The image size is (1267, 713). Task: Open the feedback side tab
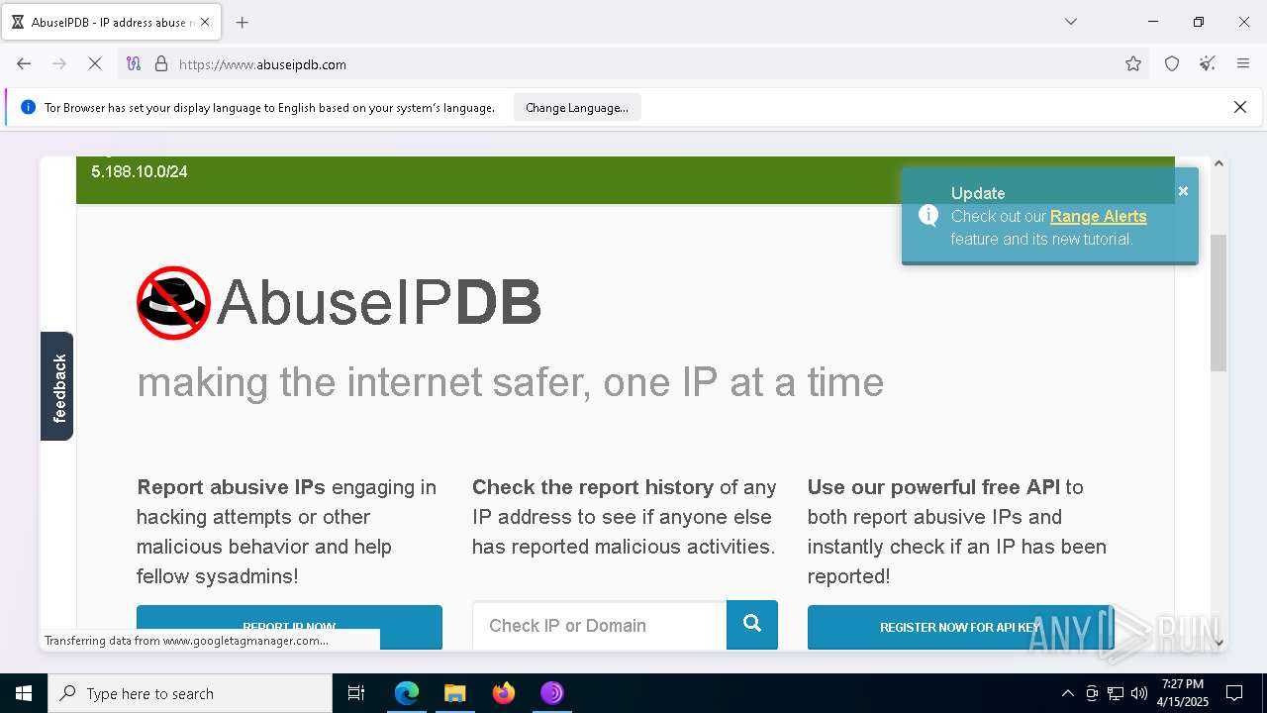(57, 386)
